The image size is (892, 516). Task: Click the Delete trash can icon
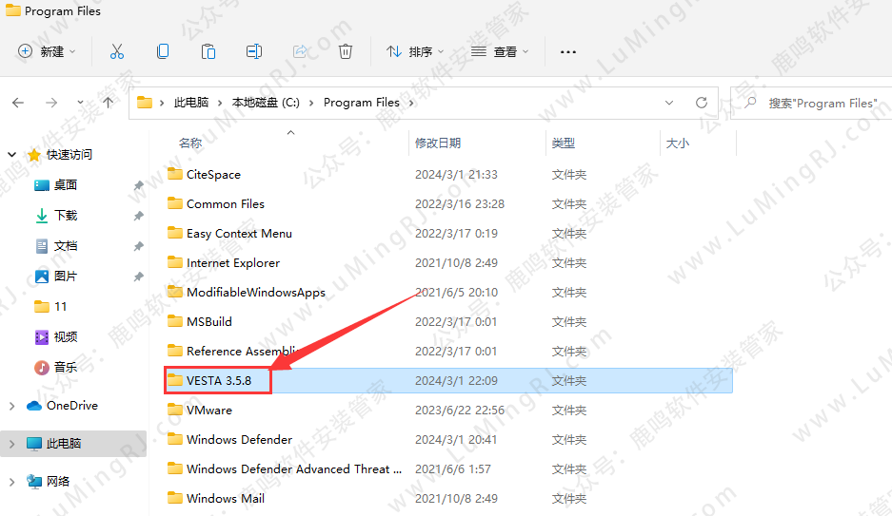tap(347, 51)
